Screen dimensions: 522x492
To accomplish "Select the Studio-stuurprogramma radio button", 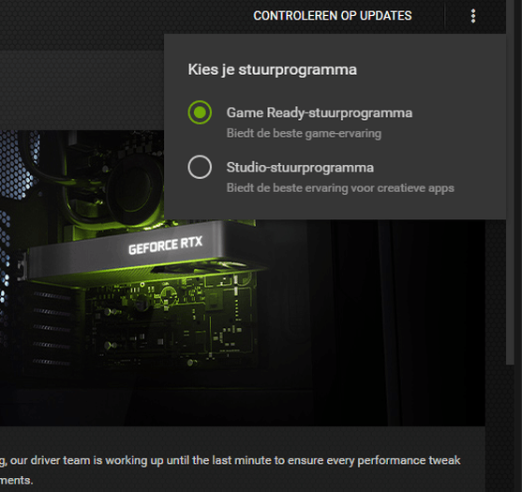I will [x=200, y=167].
